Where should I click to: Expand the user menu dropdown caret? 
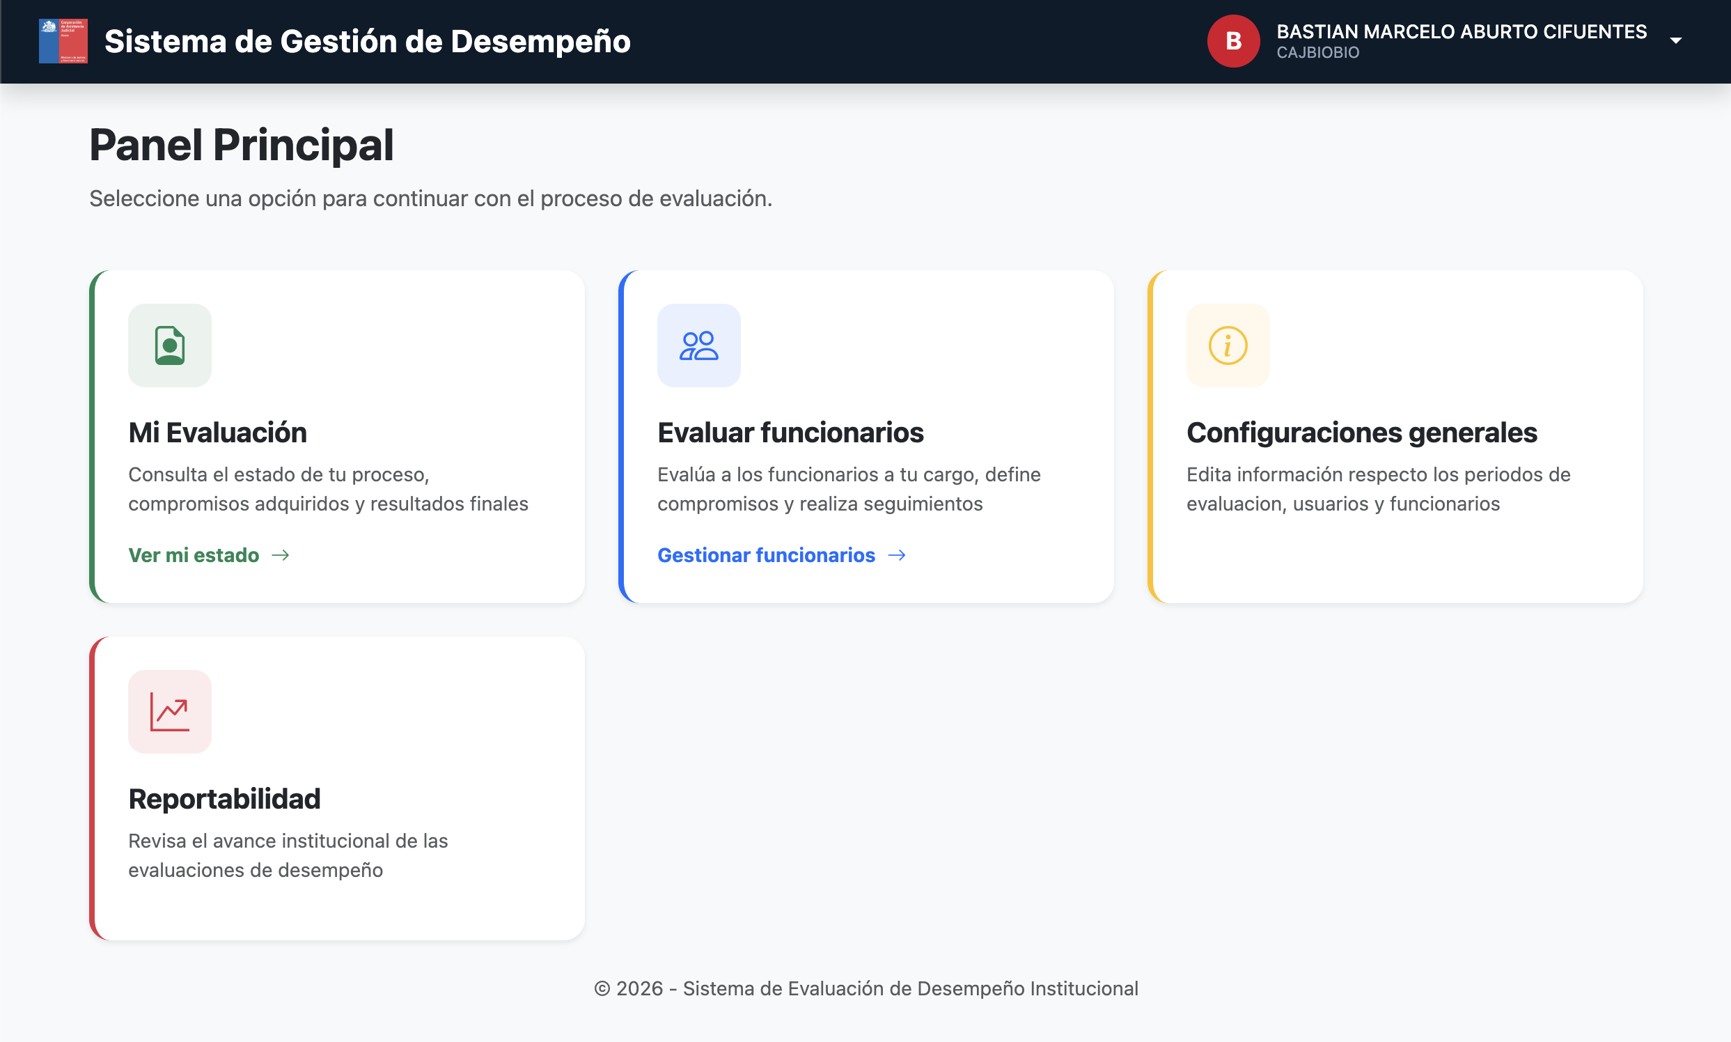pyautogui.click(x=1675, y=40)
